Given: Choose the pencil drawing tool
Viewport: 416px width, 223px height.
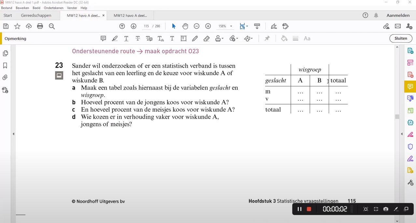Looking at the screenshot, I should point(195,38).
